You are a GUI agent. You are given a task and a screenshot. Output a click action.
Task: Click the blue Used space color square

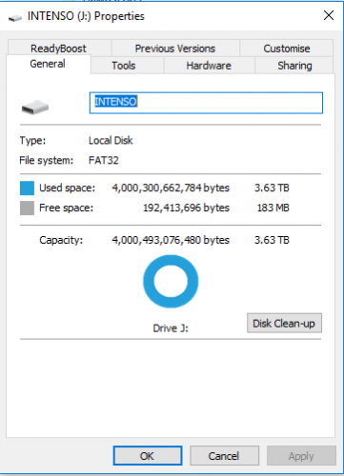tap(27, 188)
